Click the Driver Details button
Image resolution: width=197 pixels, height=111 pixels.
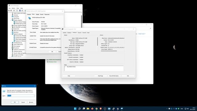(x=33, y=32)
